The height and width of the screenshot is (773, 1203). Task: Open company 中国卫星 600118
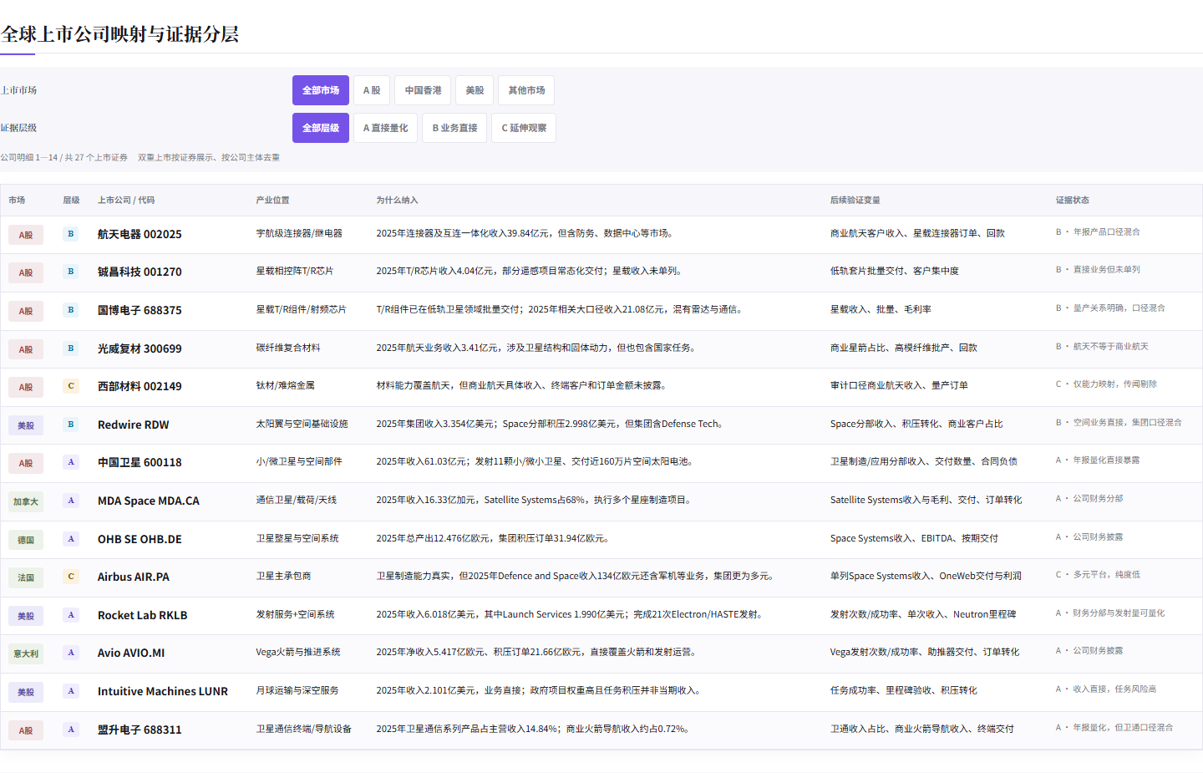(x=140, y=462)
